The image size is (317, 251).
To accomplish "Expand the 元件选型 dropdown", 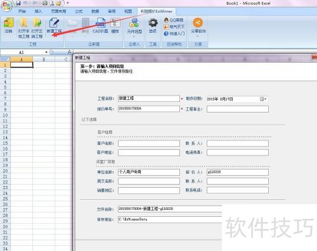I will pos(134,37).
